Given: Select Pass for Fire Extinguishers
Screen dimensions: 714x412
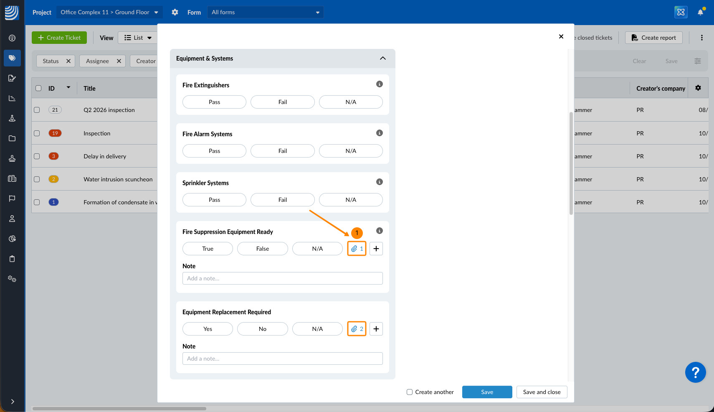Looking at the screenshot, I should 214,102.
